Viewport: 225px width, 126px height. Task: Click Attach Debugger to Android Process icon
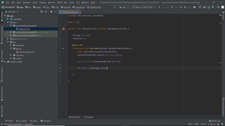click(185, 7)
